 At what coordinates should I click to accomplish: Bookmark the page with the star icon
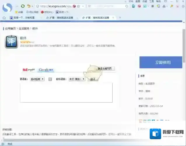click(78, 6)
